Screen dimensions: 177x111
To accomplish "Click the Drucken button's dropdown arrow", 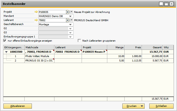I will click(x=141, y=106).
